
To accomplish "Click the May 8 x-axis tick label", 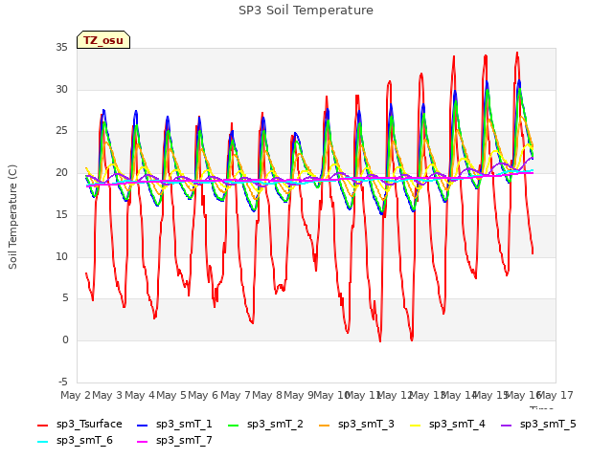I will point(267,395).
